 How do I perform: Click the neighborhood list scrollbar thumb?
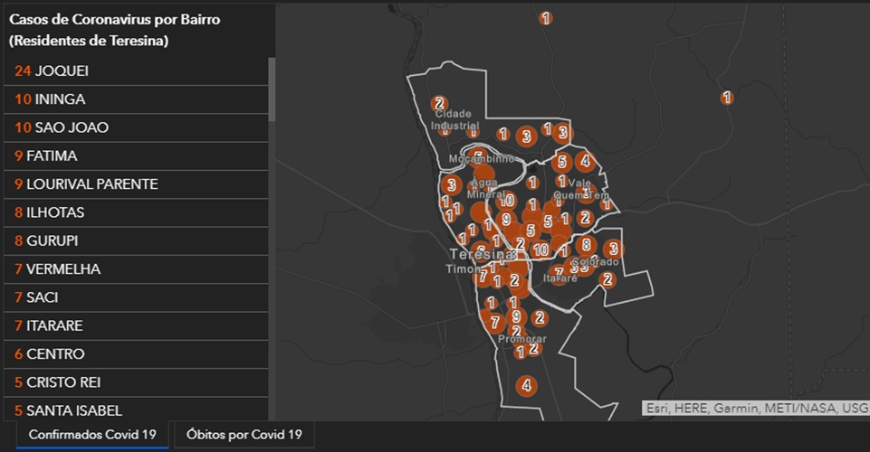click(x=272, y=89)
